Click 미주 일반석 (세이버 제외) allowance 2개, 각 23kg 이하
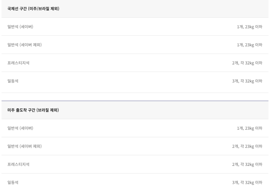 [x=247, y=146]
